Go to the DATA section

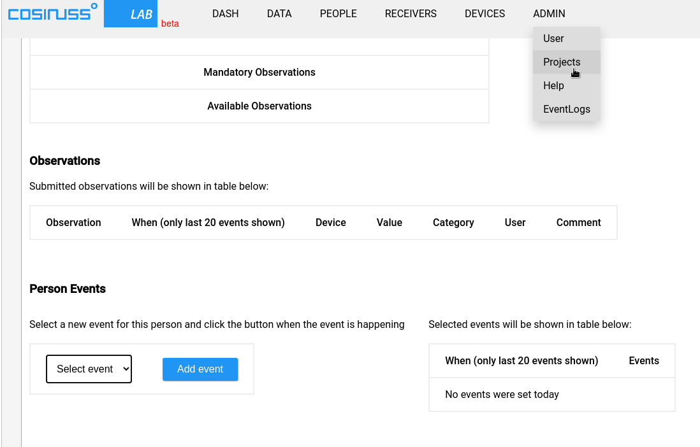pos(279,13)
